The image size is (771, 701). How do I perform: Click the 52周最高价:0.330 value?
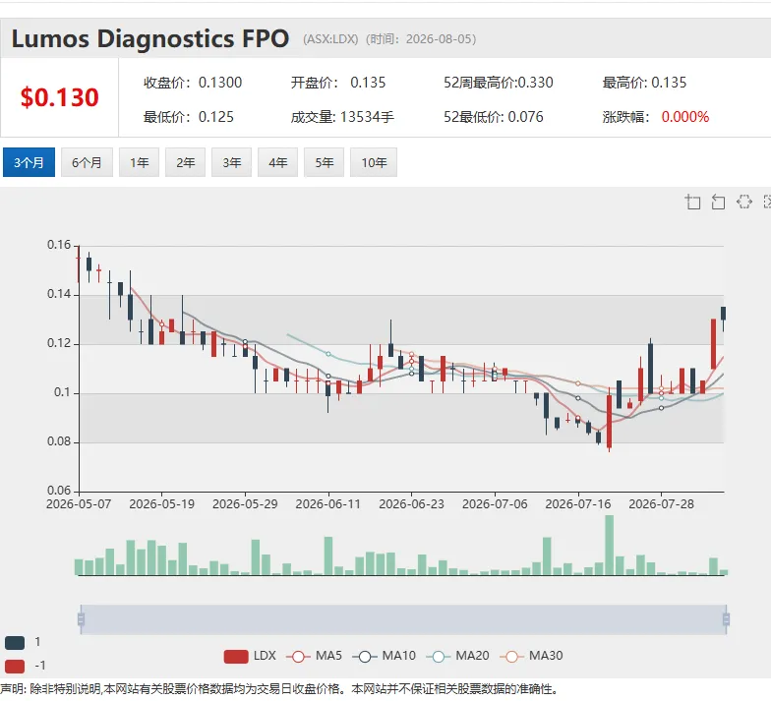click(x=499, y=83)
